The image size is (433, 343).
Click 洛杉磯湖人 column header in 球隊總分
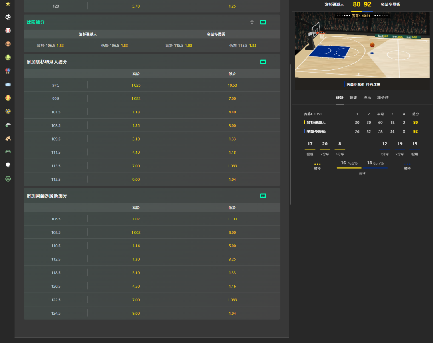click(88, 34)
